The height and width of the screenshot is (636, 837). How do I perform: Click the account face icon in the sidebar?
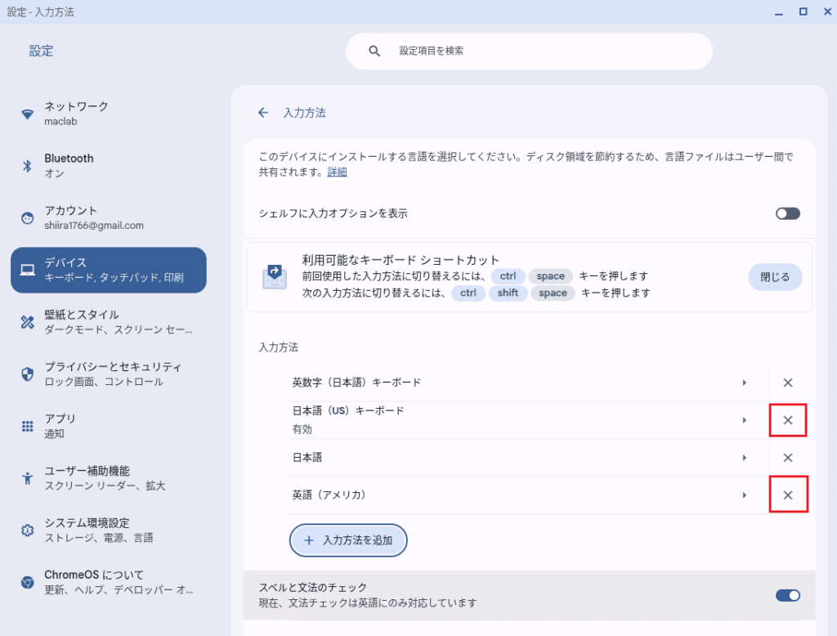[27, 218]
